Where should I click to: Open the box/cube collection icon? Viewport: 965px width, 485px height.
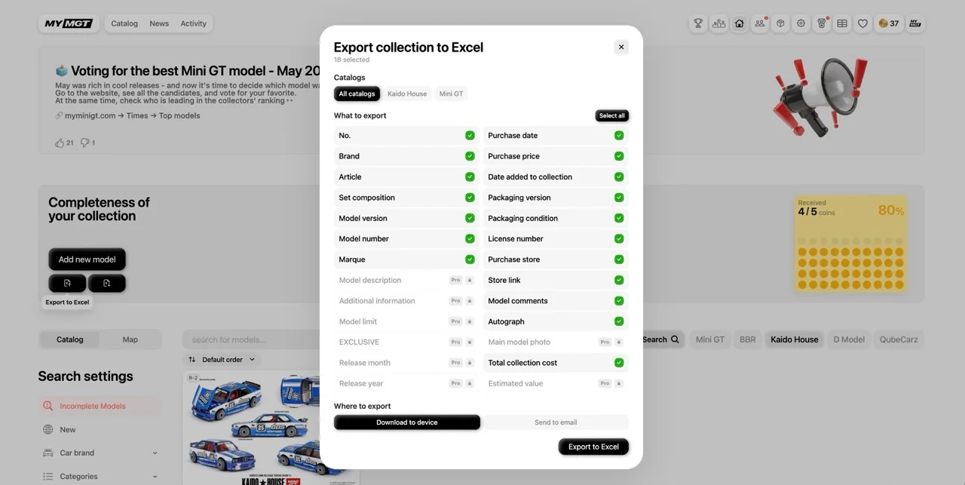coord(780,23)
